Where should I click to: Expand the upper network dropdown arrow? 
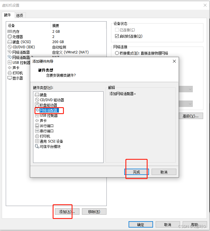click(x=190, y=89)
